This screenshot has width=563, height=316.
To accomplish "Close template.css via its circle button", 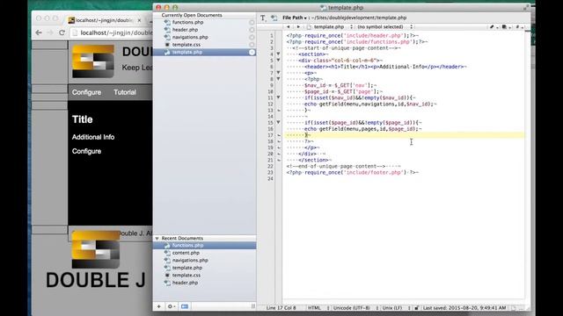I will pos(252,45).
